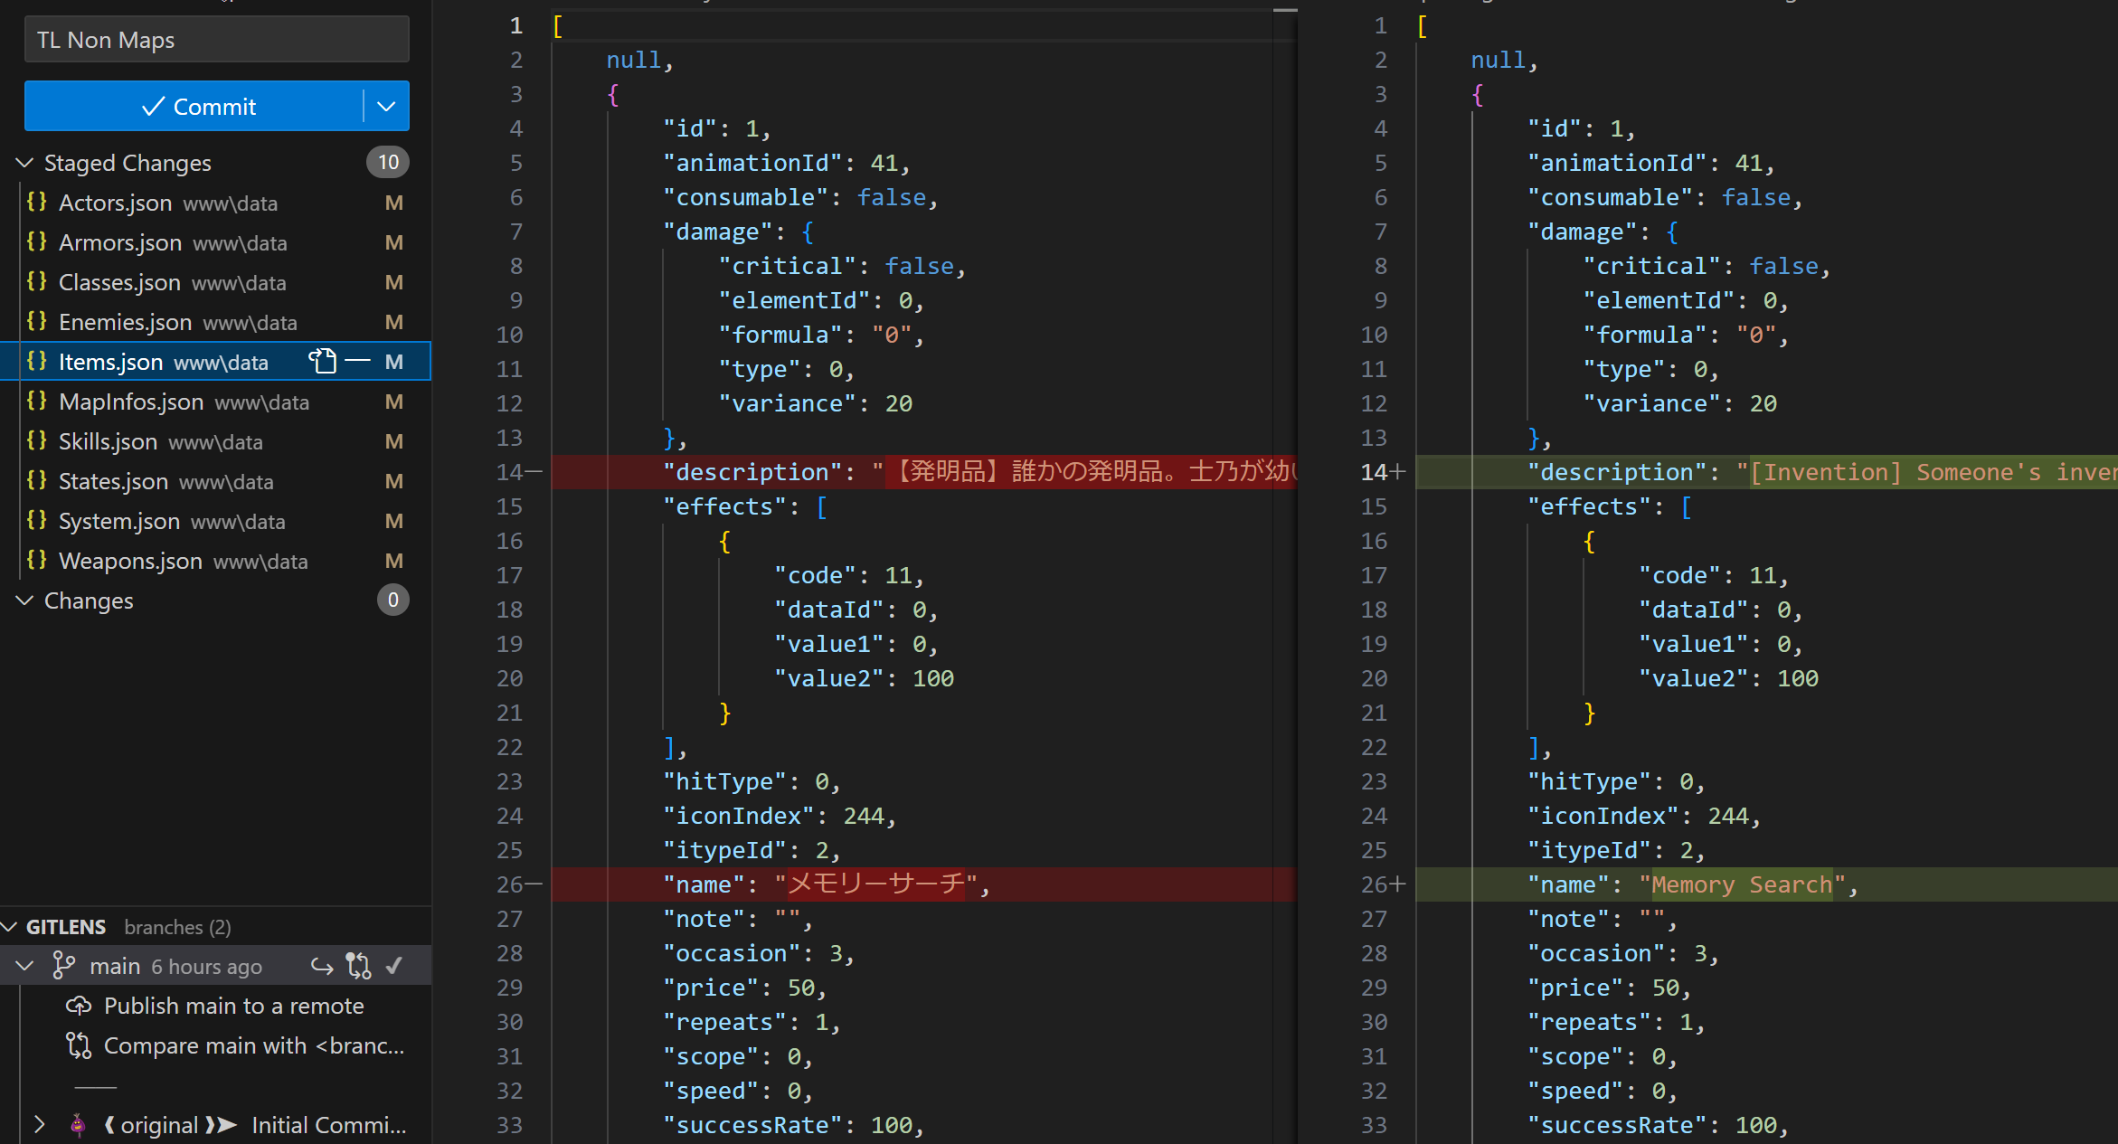This screenshot has height=1144, width=2118.
Task: Click the git branch icon next to main
Action: click(63, 966)
